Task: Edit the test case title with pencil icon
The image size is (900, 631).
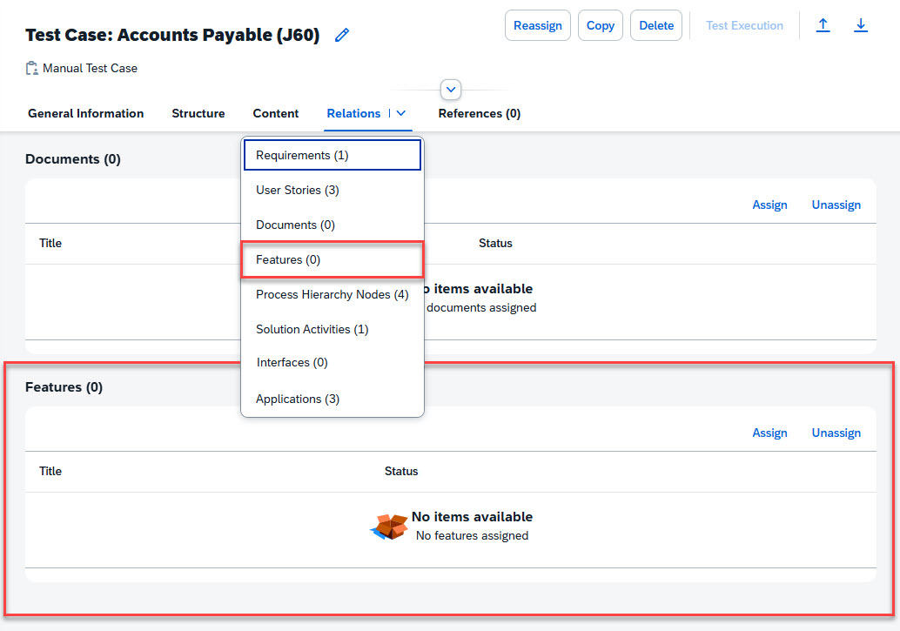Action: click(342, 35)
